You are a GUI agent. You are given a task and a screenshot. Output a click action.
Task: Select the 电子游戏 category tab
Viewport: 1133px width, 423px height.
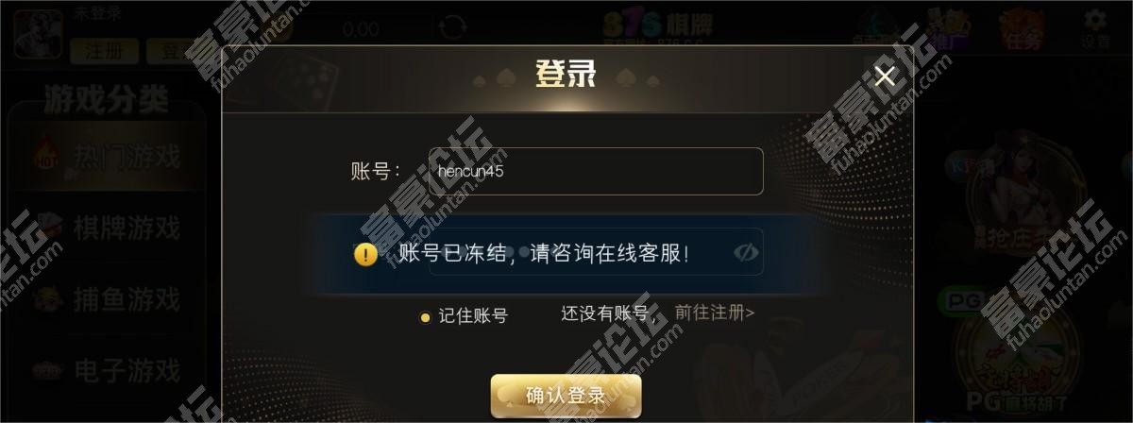tap(107, 368)
